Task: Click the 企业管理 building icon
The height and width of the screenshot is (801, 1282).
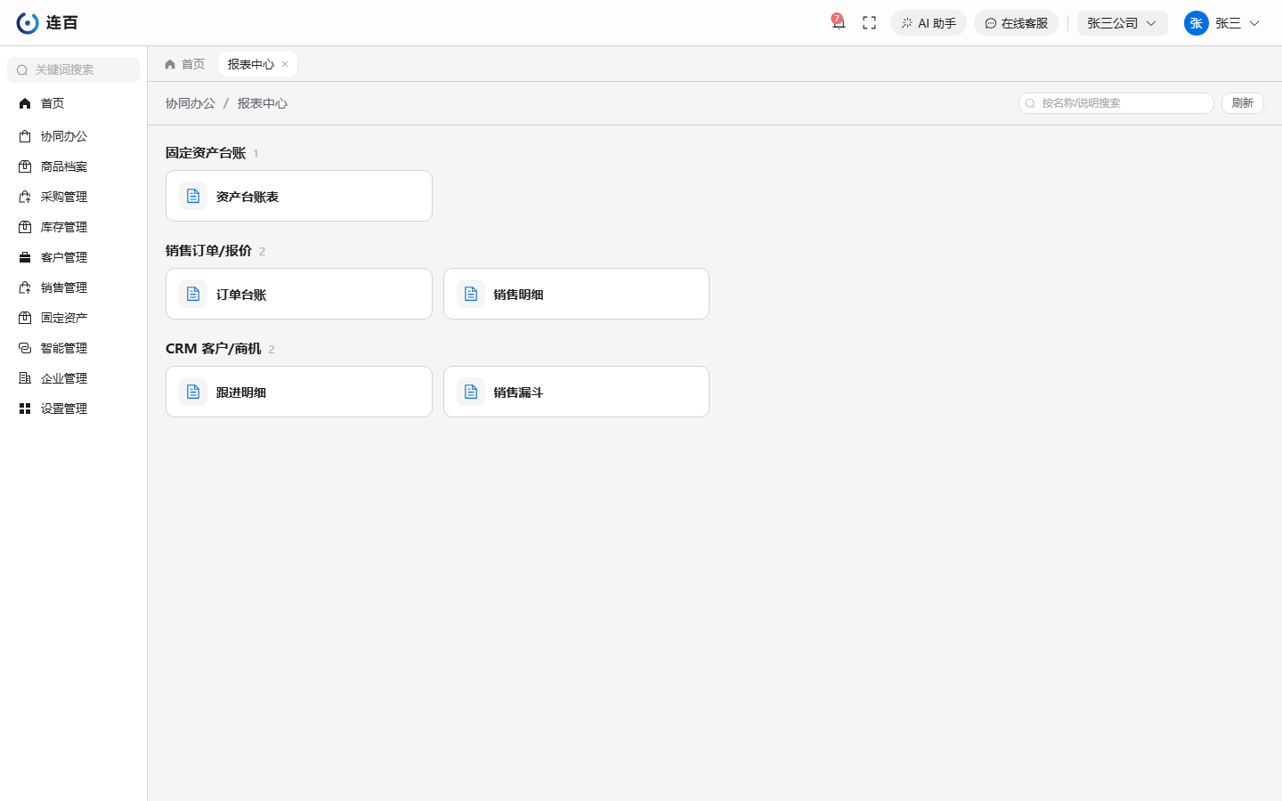Action: point(25,378)
